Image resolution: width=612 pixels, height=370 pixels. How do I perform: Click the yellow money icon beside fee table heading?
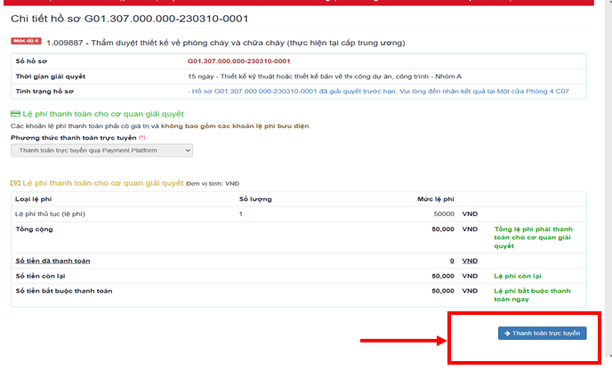(14, 182)
